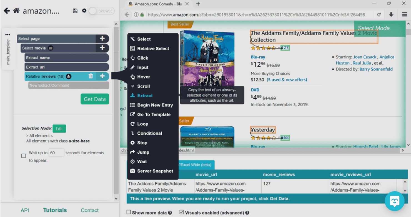Click the Yesterday movie title
411x217 pixels.
[x=263, y=130]
